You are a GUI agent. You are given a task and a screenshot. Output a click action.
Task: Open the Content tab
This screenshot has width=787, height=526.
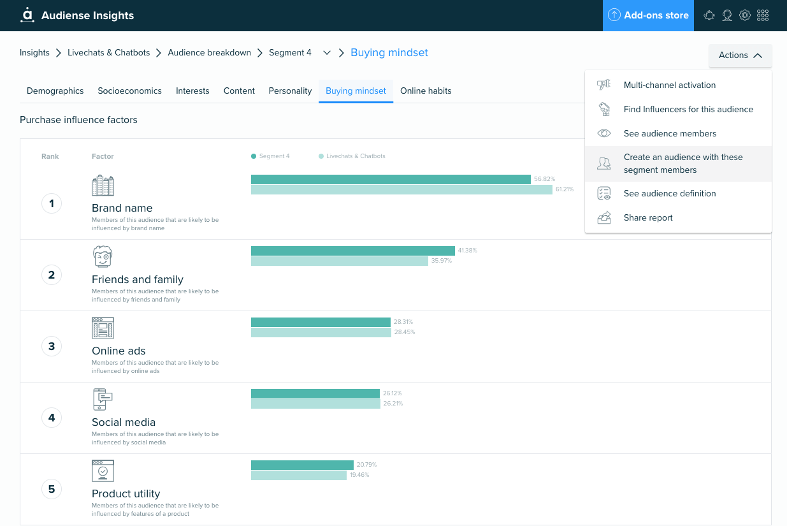[x=239, y=91]
